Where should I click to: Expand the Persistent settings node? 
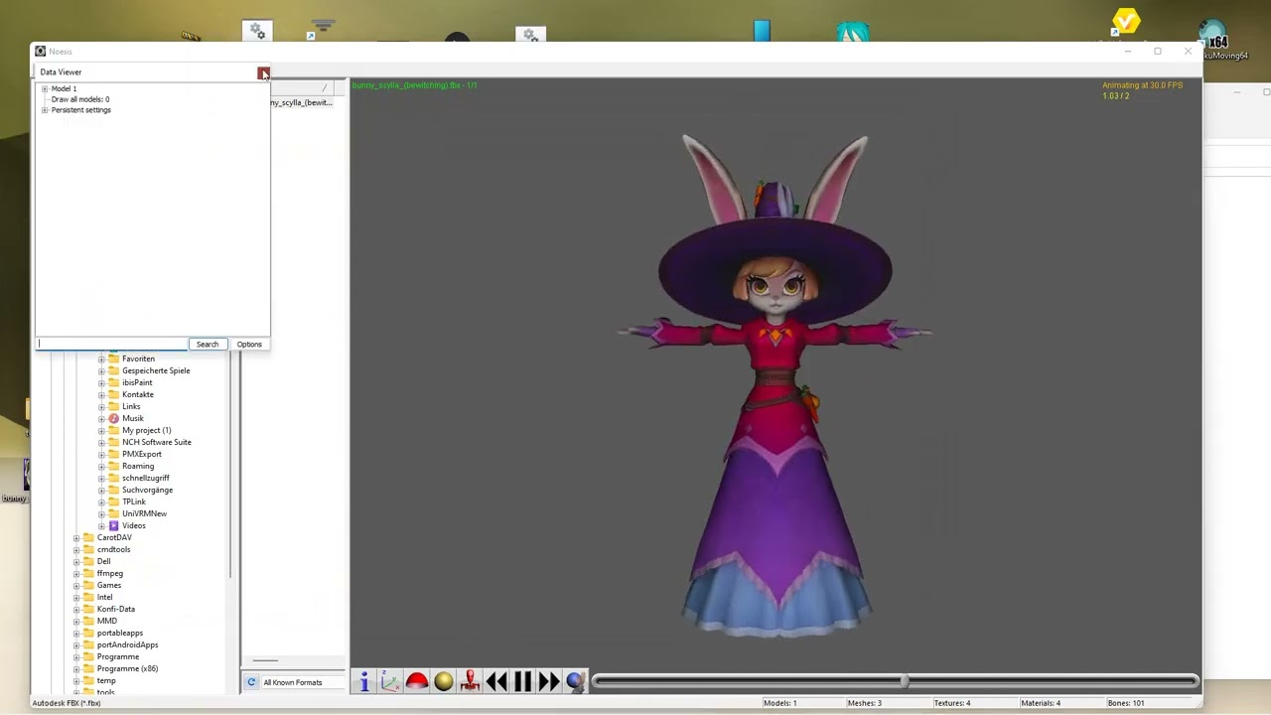(x=45, y=110)
